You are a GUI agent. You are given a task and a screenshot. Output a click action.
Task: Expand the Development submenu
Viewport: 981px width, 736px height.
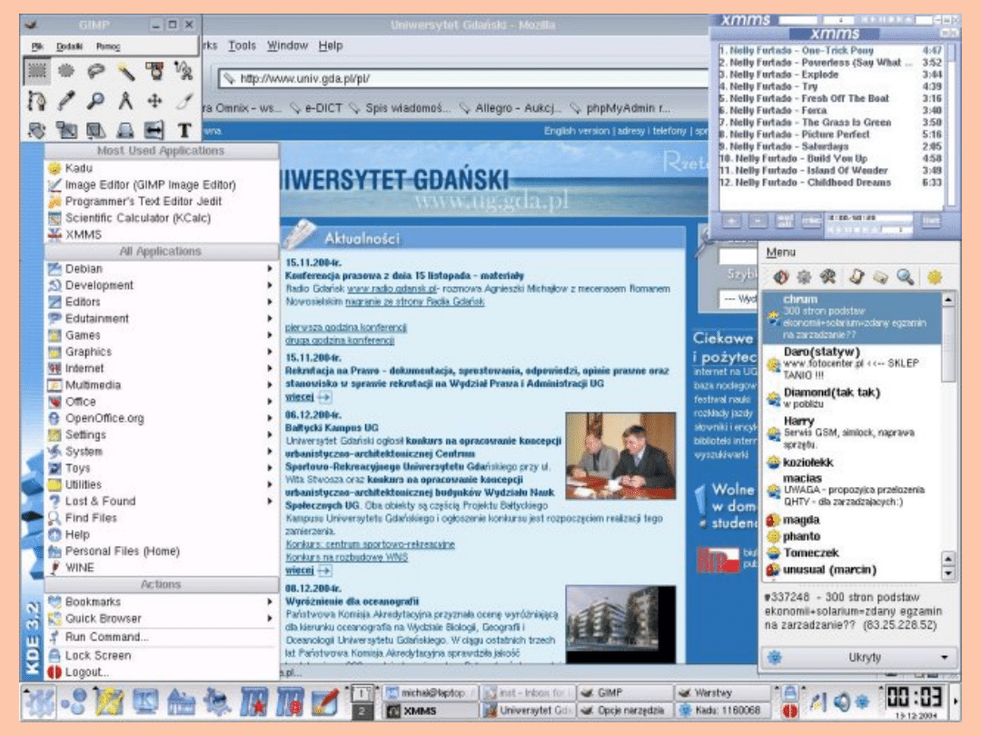point(162,284)
